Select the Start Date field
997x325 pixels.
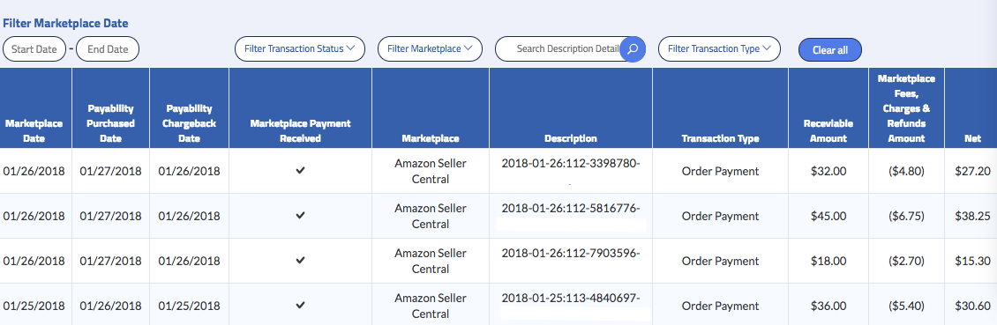point(34,48)
